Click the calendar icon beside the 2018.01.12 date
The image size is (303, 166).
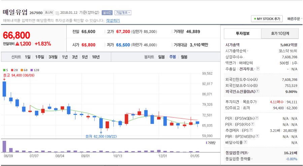point(57,13)
